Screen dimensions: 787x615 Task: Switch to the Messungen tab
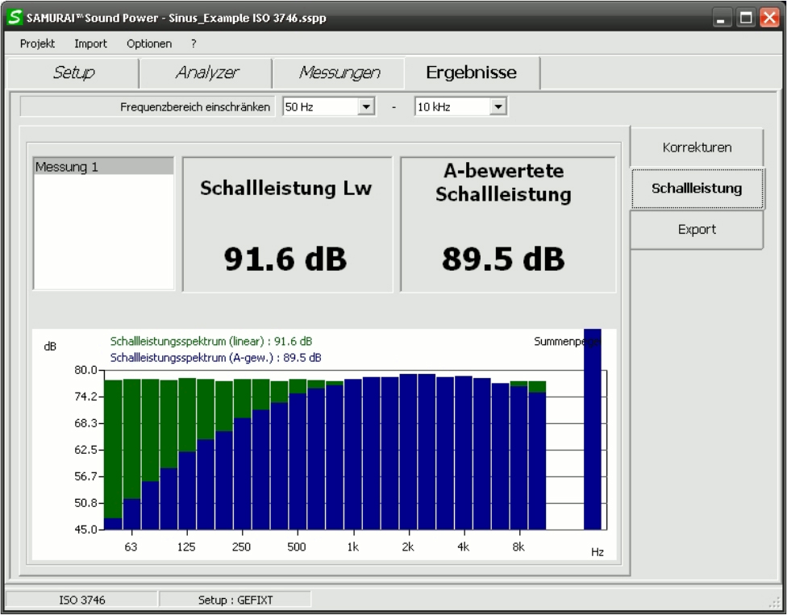tap(339, 73)
